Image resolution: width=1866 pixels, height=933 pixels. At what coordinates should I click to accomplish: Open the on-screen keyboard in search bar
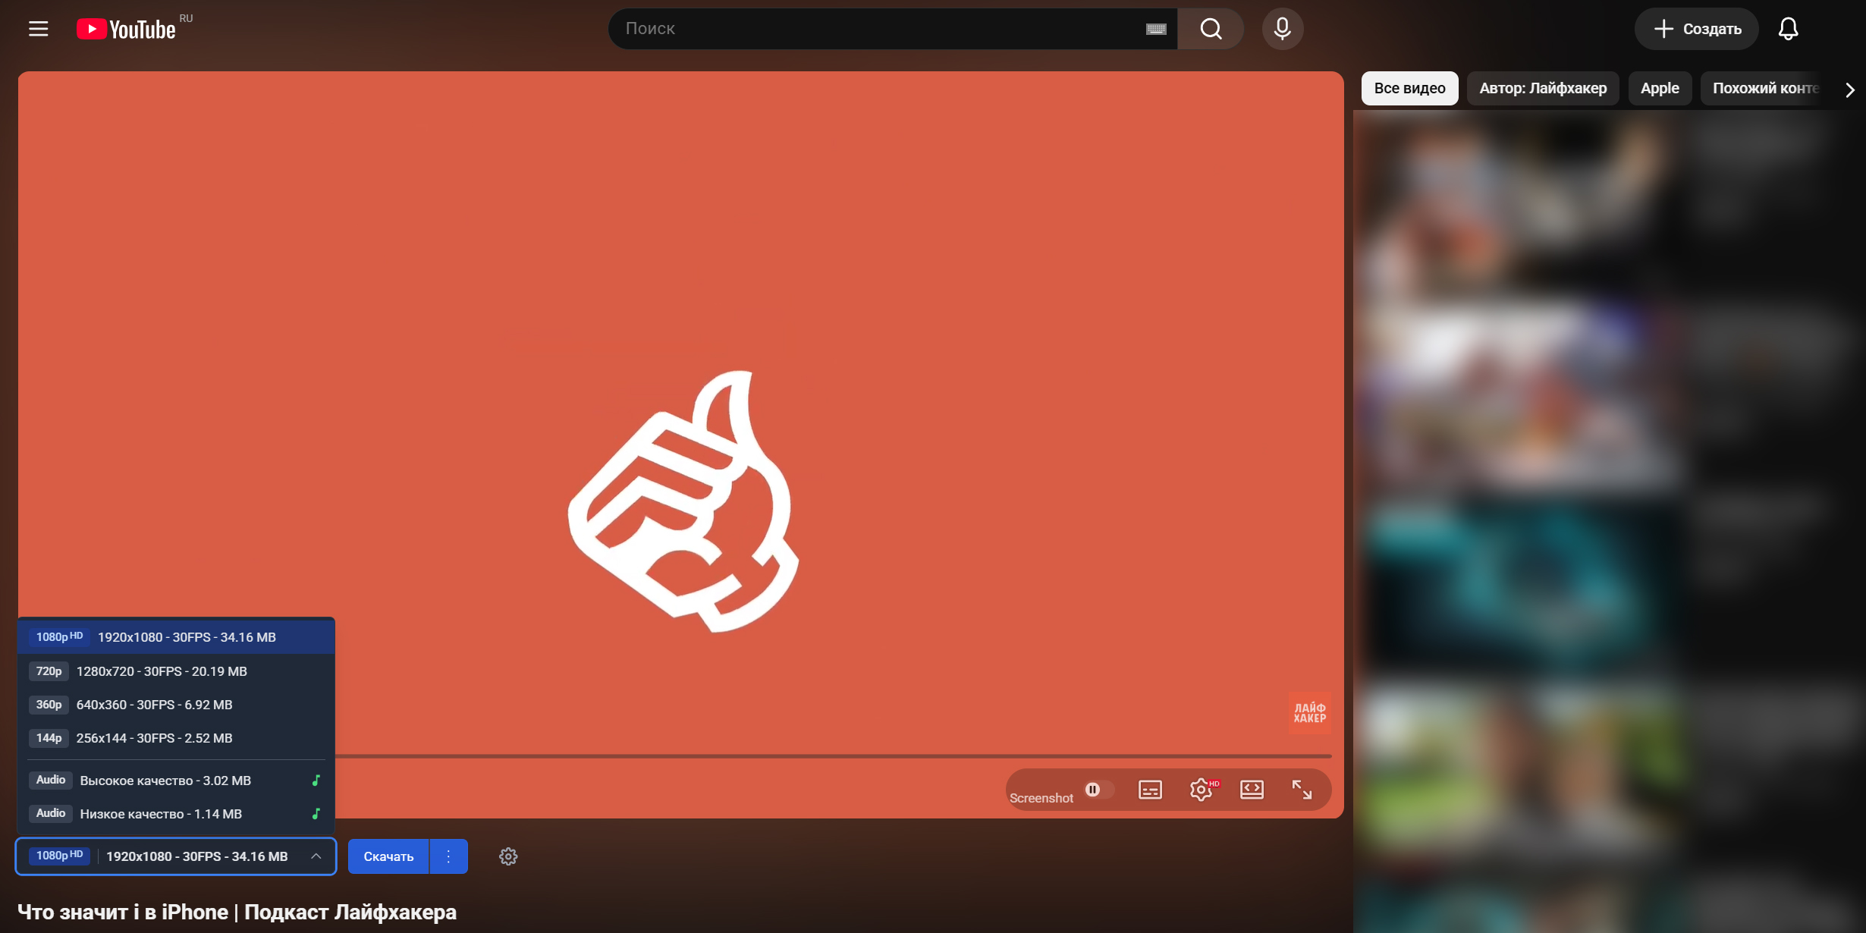1155,29
